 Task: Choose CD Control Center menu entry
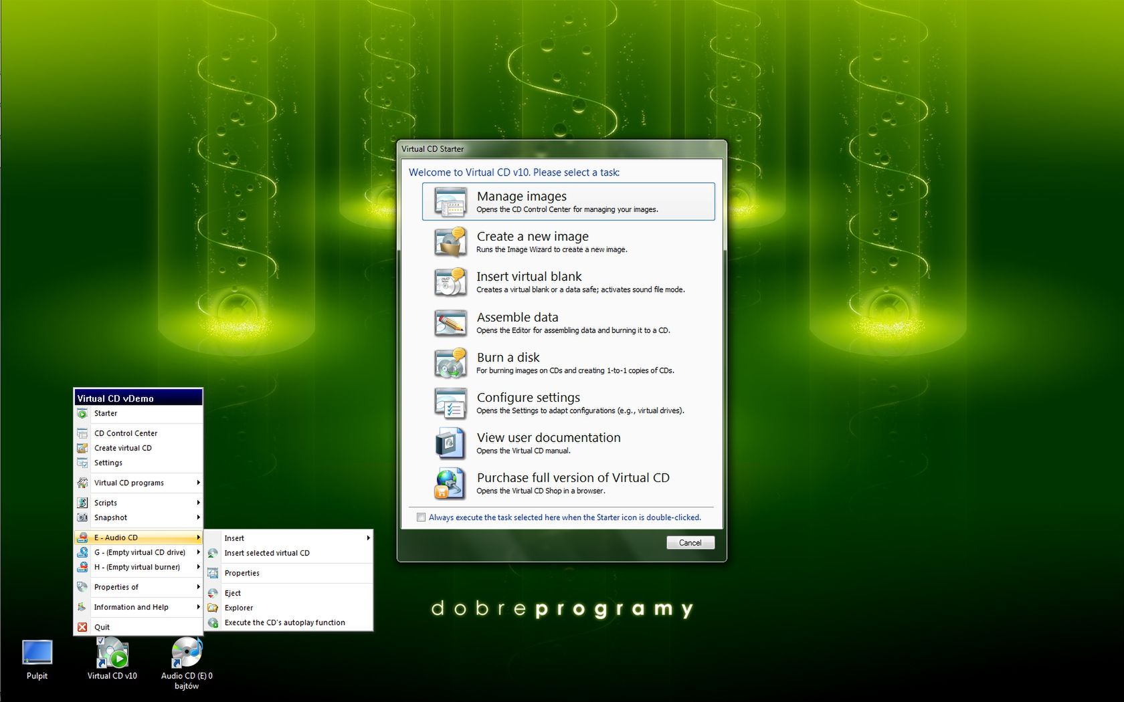(138, 433)
